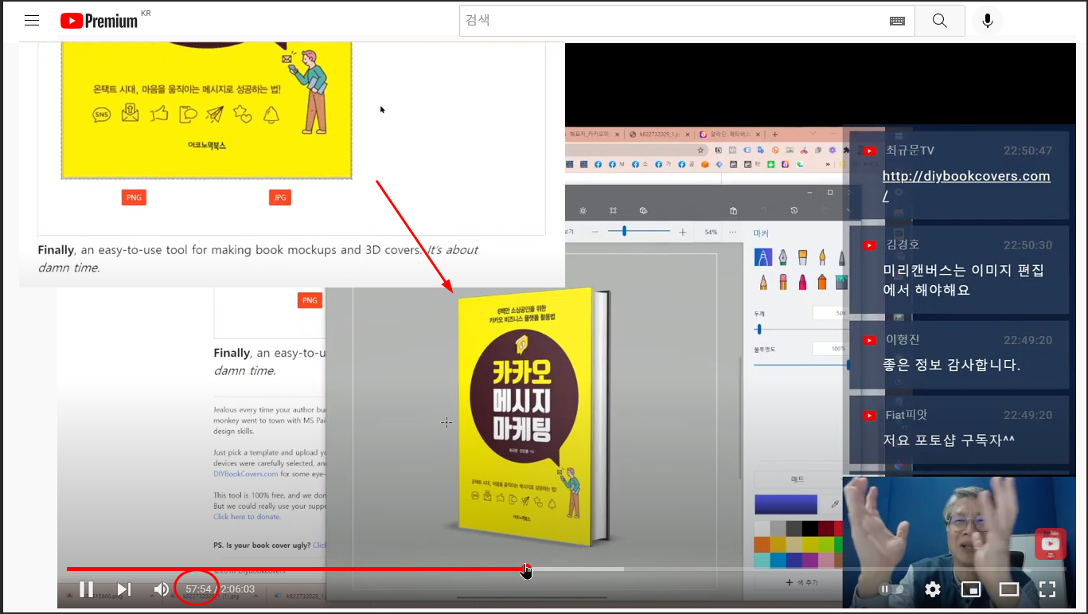Click the Google Translate extension icon
Screen dimensions: 1088x614
(x=761, y=150)
